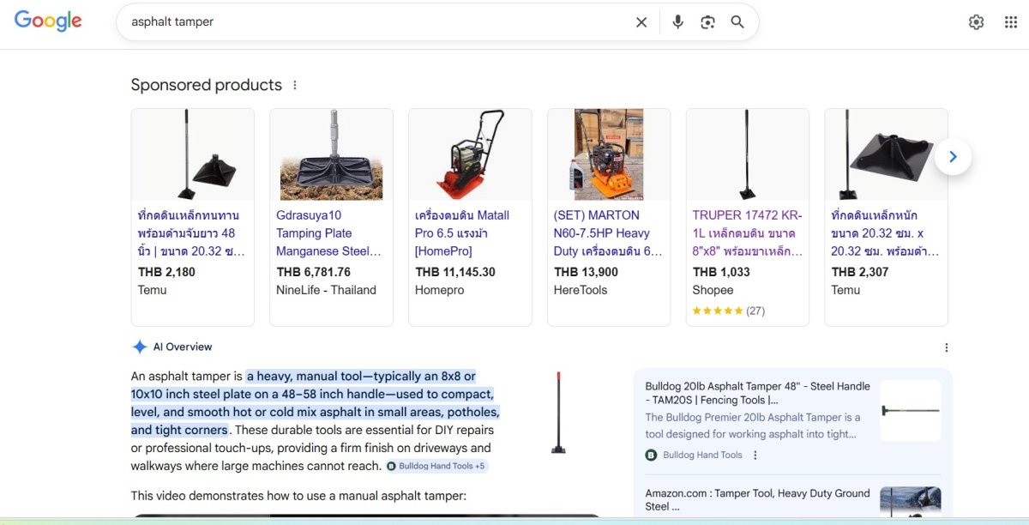The height and width of the screenshot is (525, 1029).
Task: Click the THB 2,180 price
Action: click(x=166, y=272)
